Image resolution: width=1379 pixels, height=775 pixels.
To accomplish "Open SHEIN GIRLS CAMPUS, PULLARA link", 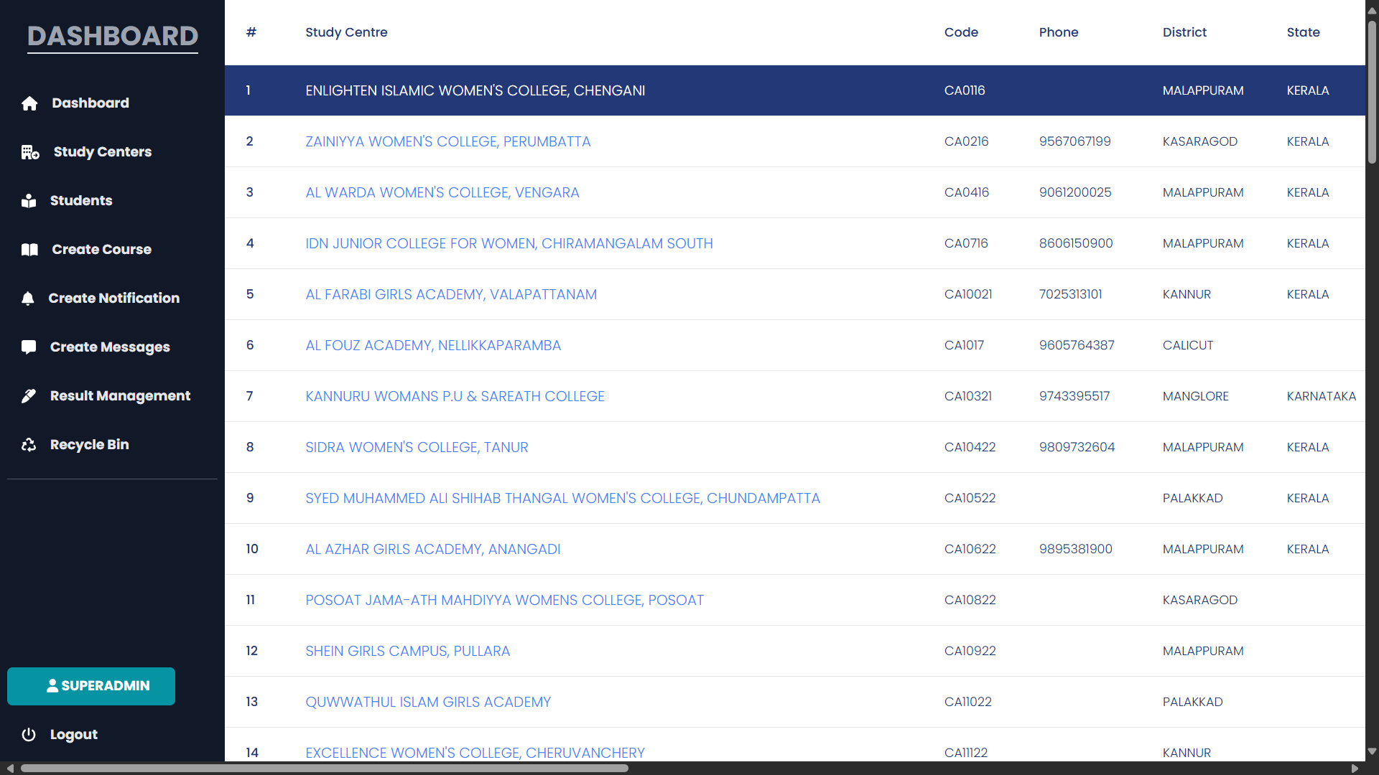I will [x=407, y=651].
